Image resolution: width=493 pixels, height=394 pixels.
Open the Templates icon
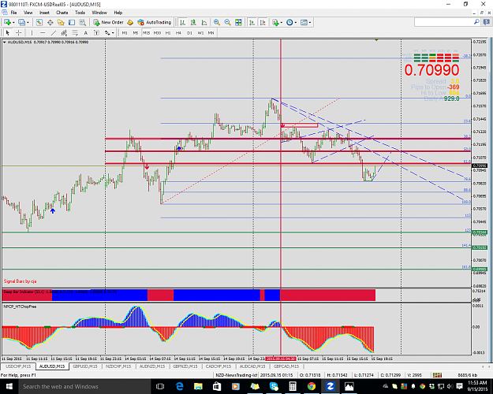click(304, 22)
